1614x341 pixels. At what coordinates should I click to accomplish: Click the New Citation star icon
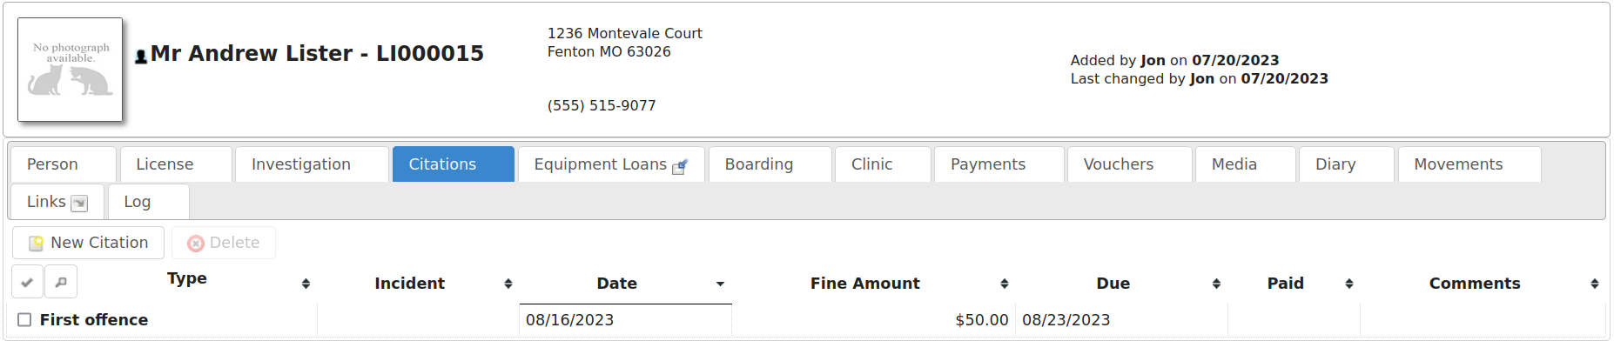36,244
